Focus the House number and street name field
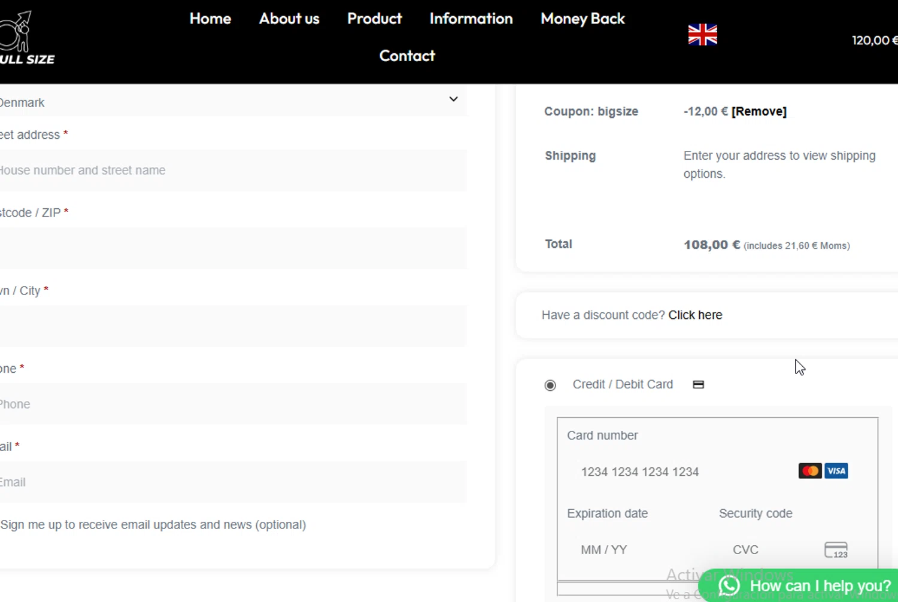 point(233,171)
